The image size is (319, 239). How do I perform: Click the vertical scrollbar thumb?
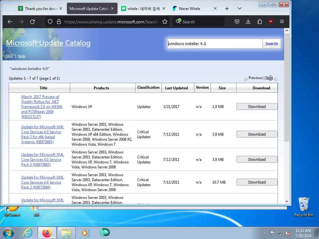(287, 87)
